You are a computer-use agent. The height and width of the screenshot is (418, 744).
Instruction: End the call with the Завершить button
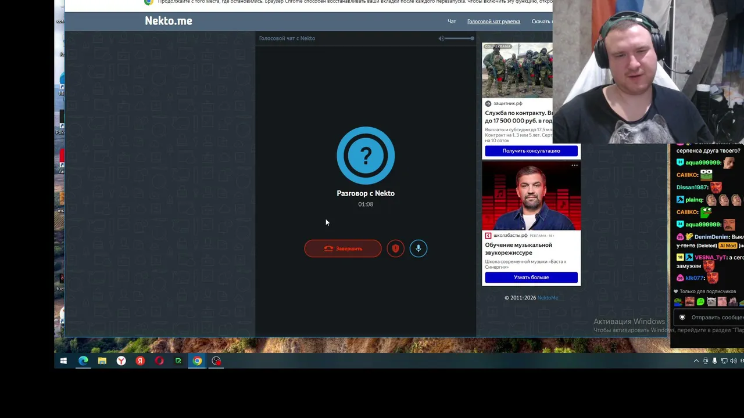point(343,248)
